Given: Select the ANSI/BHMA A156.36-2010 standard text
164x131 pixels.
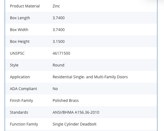Looking at the screenshot, I should pyautogui.click(x=76, y=112).
